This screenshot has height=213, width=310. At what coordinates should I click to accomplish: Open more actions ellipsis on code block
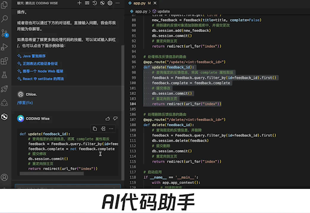click(112, 128)
